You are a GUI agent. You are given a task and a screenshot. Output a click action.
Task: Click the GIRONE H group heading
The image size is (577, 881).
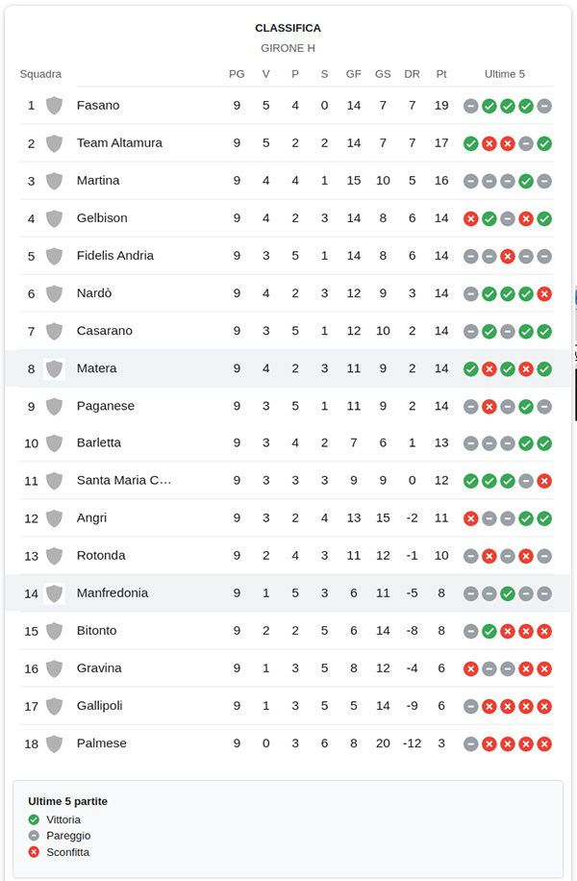(288, 48)
